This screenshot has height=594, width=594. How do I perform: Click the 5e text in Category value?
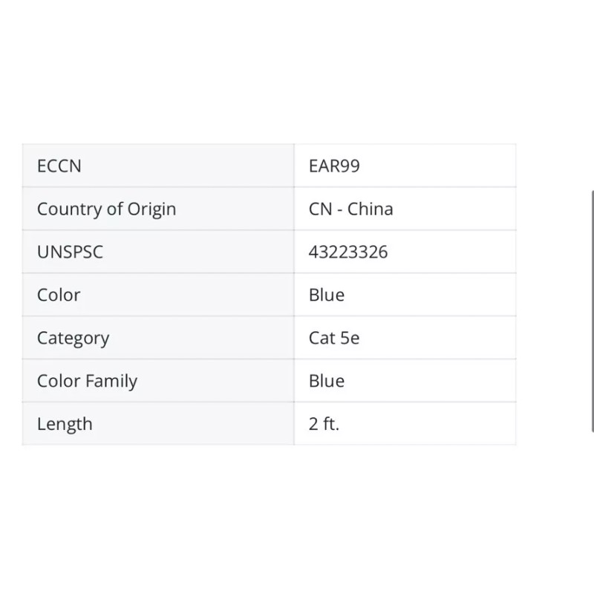(x=350, y=338)
